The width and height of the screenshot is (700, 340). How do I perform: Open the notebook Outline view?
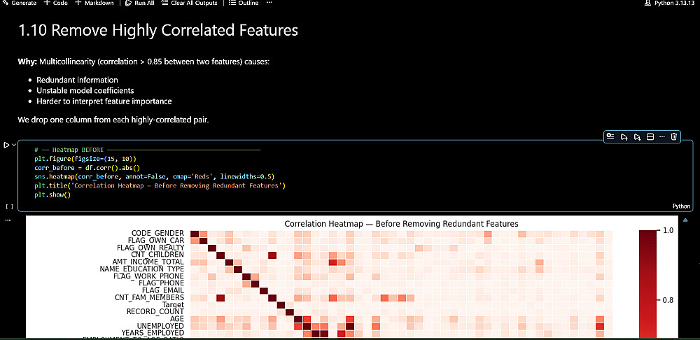(x=244, y=3)
